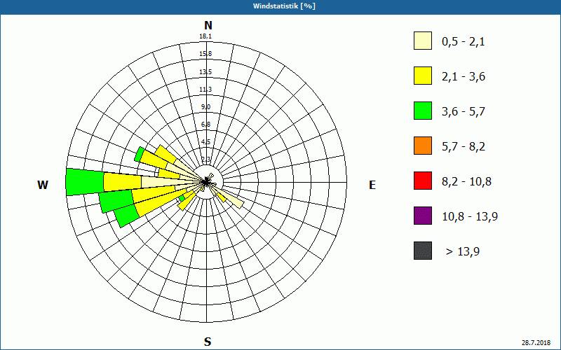Click the yellow 2,1 - 3,6 legend swatch
Viewport: 561px width, 350px height.
pos(423,76)
